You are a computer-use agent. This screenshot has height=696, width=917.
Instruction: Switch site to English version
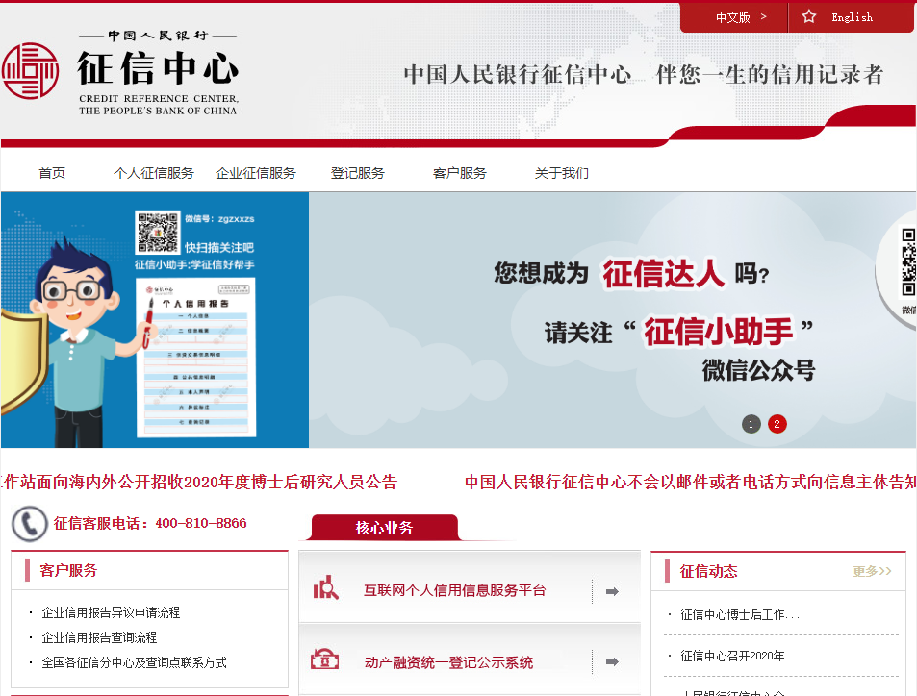click(x=853, y=17)
